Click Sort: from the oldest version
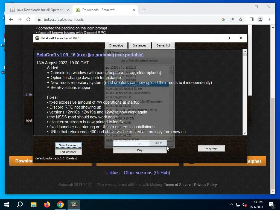 (140, 60)
